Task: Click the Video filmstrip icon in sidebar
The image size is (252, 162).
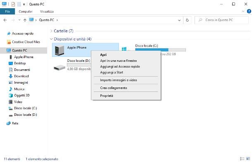Action: 11,102
